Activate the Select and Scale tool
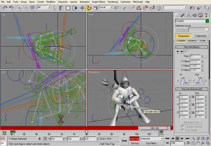Image resolution: width=211 pixels, height=146 pixels. coord(95,8)
